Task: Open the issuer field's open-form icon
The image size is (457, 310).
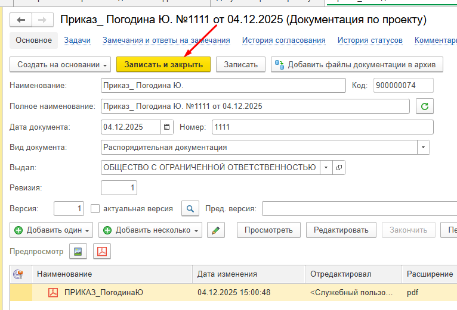Action: [339, 168]
